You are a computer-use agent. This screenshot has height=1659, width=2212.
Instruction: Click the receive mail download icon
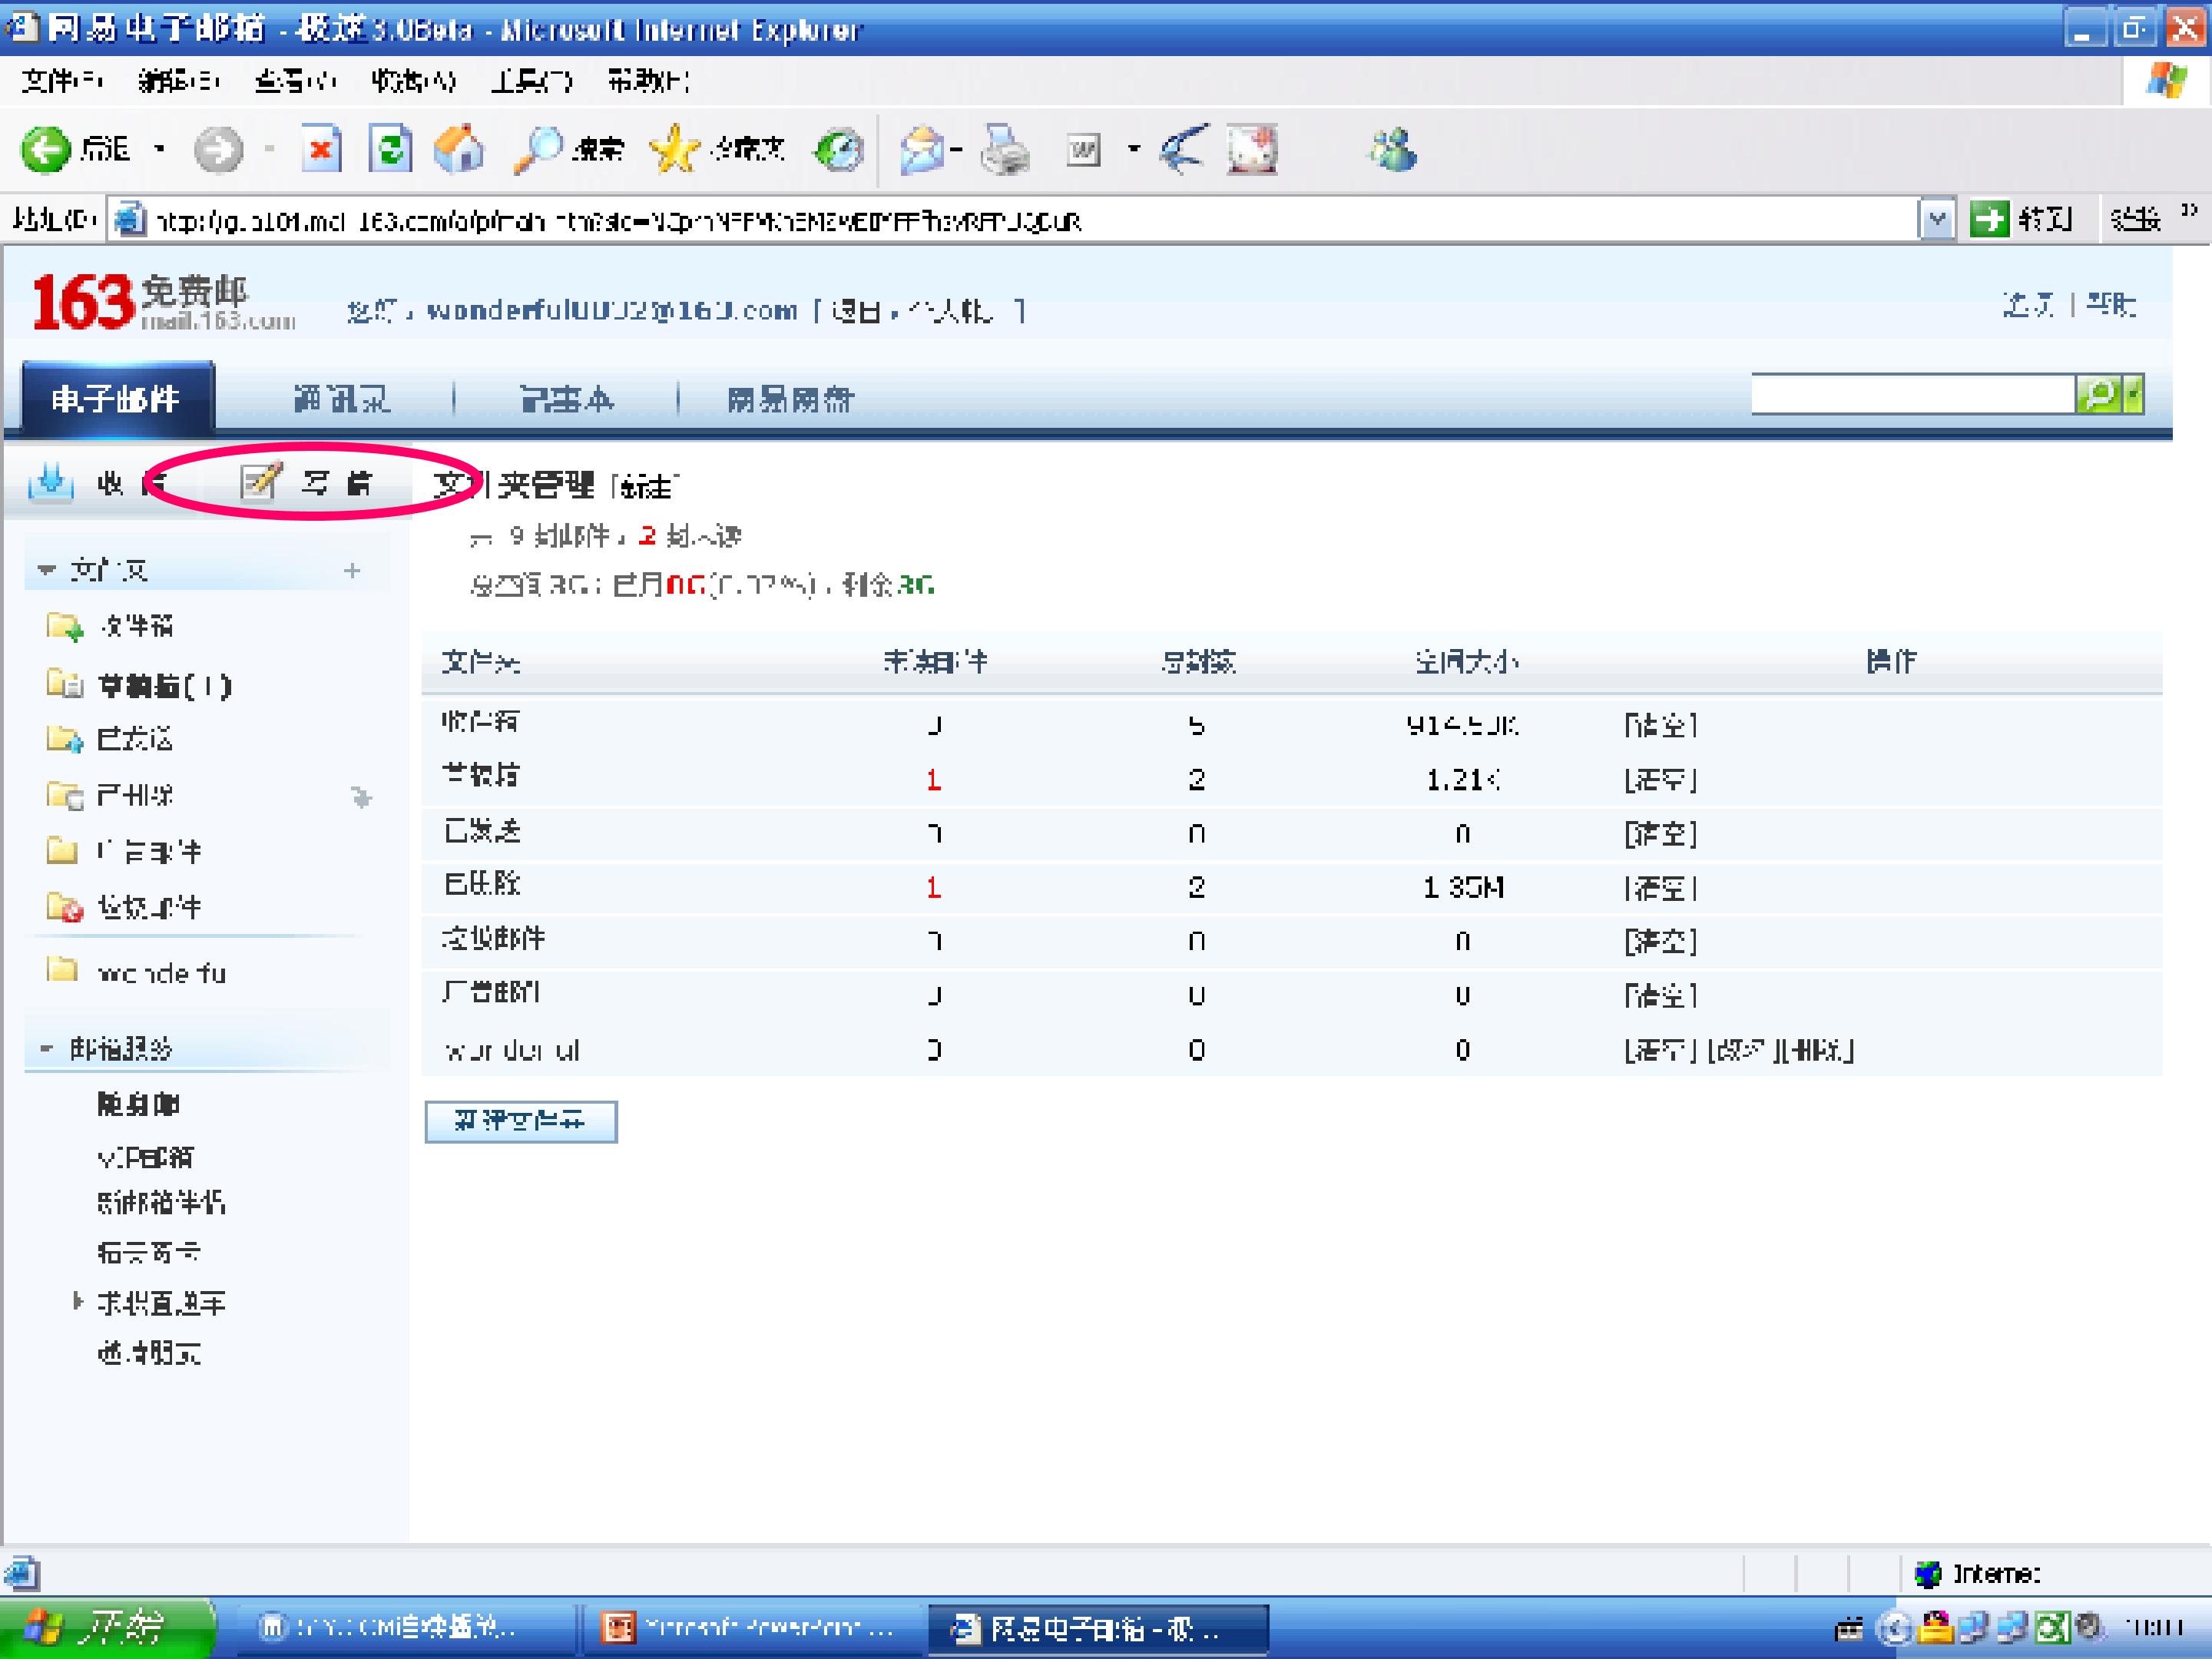(51, 483)
